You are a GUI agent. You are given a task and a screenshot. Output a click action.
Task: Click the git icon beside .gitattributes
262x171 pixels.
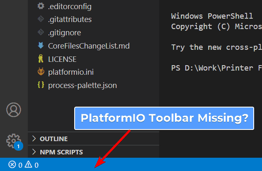41,19
